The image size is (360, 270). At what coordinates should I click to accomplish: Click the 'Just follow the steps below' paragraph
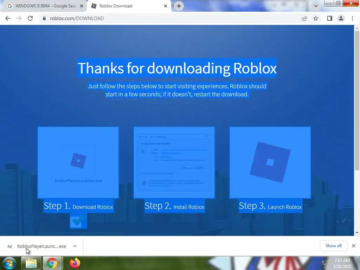(177, 90)
